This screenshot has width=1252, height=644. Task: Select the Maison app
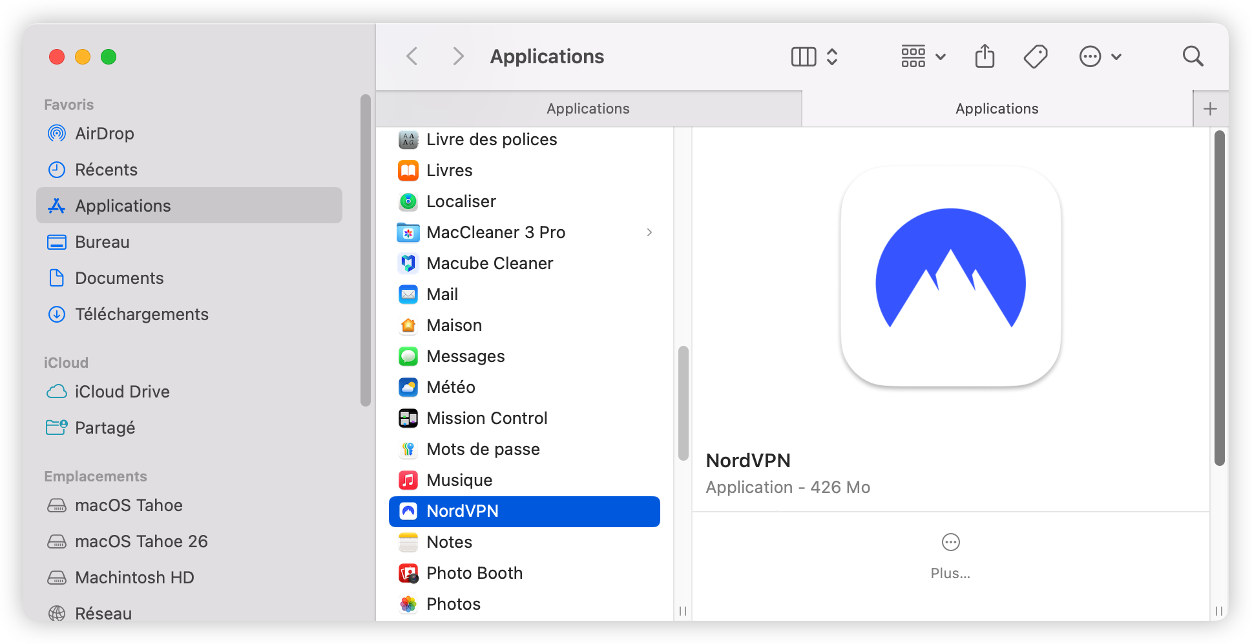click(x=525, y=325)
